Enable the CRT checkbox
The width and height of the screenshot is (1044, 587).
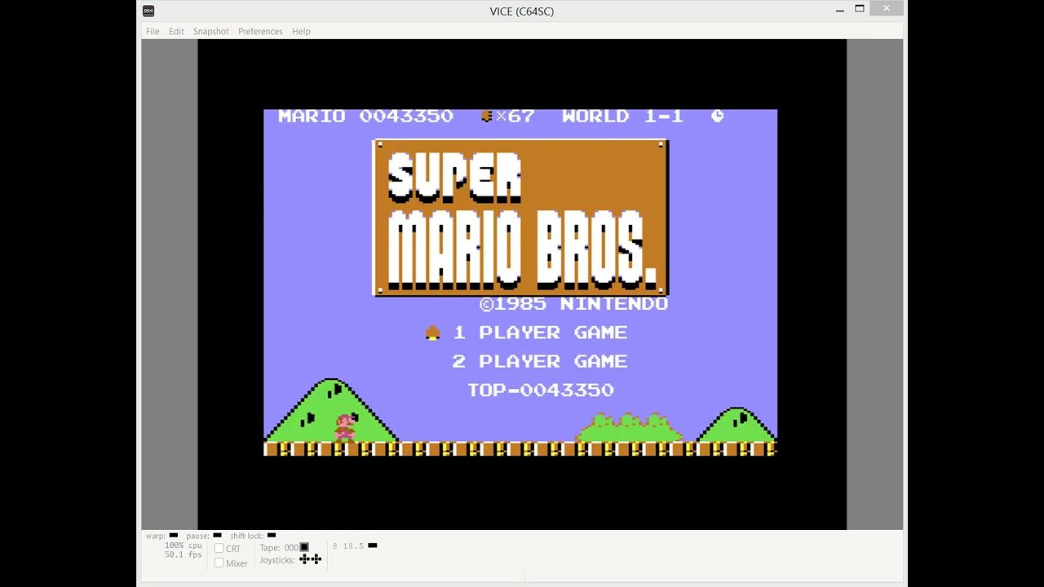point(219,549)
